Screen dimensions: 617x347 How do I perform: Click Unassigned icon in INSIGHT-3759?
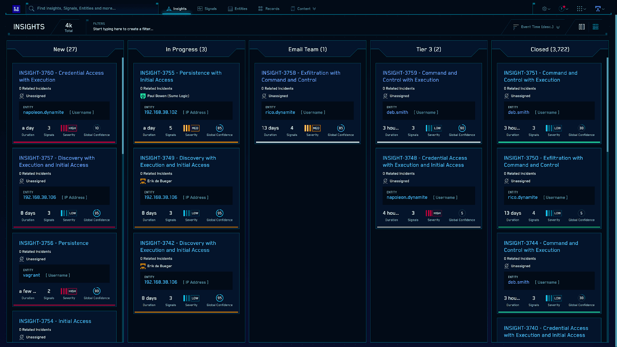point(385,96)
